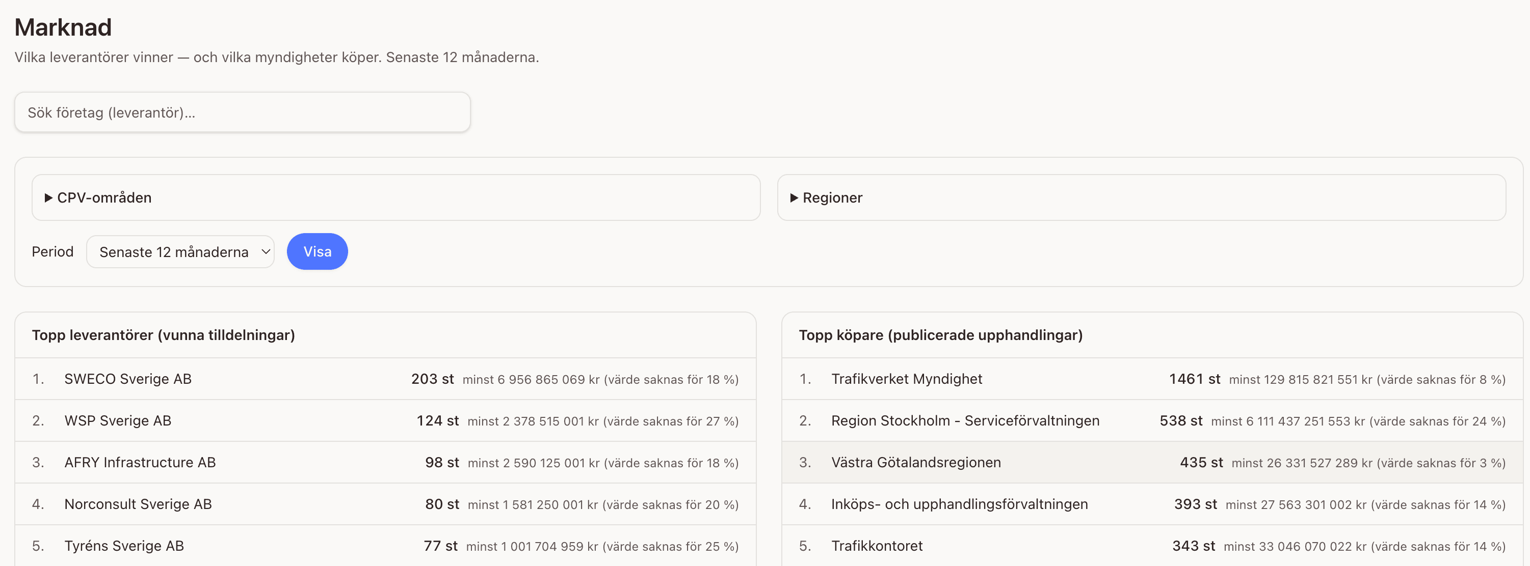The width and height of the screenshot is (1530, 566).
Task: Open SWECO Sverige AB supplier row
Action: pos(385,379)
